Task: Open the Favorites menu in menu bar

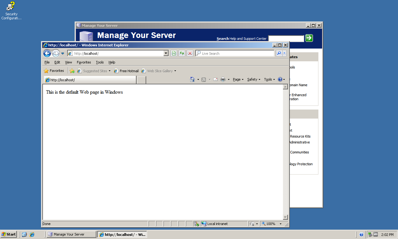Action: 84,62
